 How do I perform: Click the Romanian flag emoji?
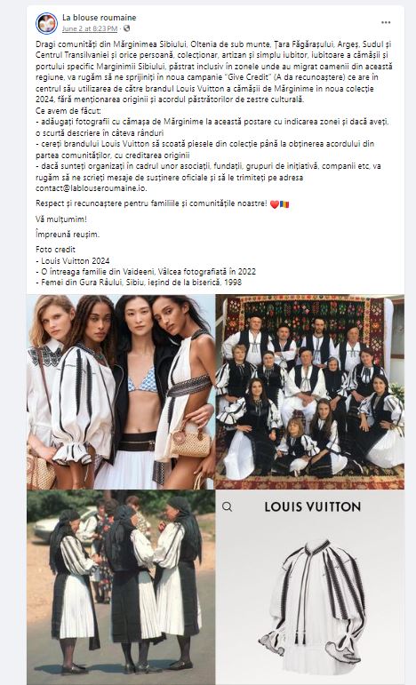click(x=284, y=204)
